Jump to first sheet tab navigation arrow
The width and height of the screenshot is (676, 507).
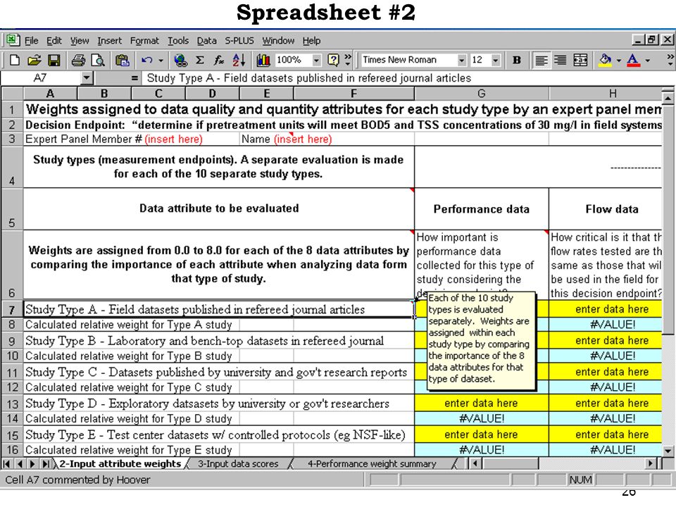coord(7,464)
